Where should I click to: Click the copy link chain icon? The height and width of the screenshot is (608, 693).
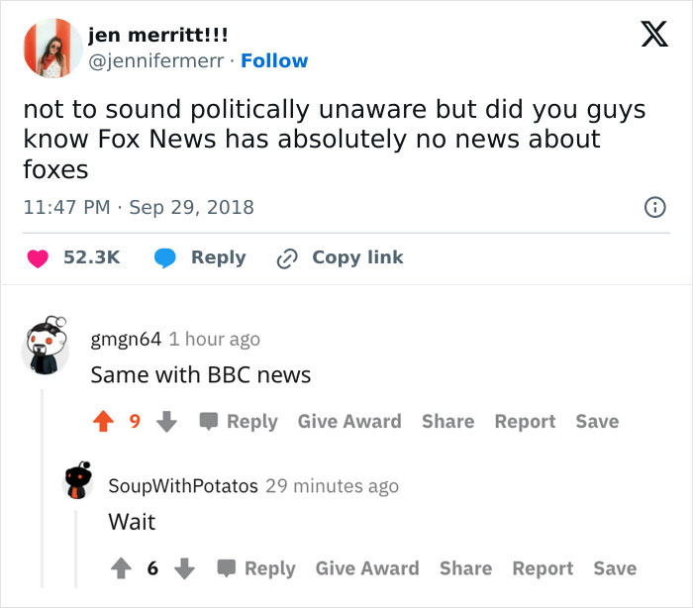287,258
